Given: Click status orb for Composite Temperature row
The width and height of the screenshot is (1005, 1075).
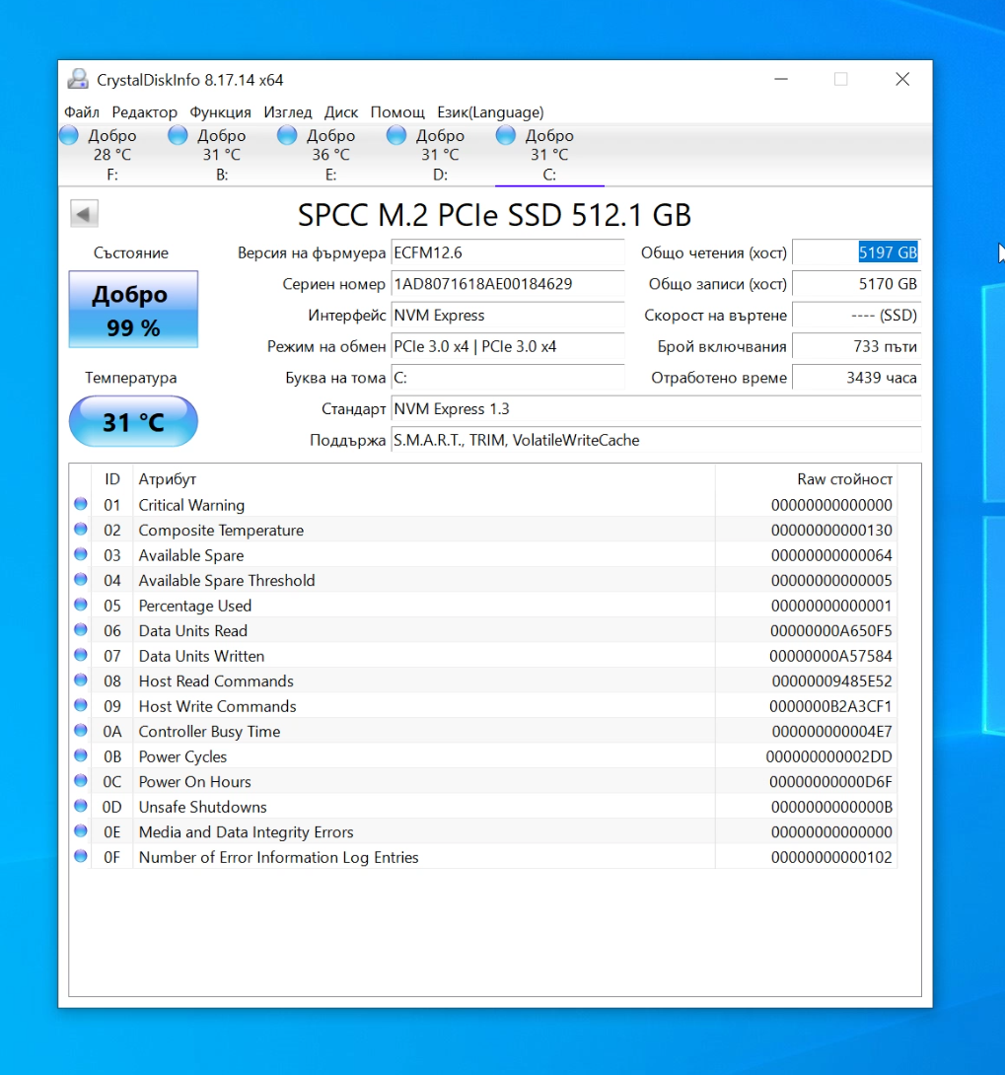Looking at the screenshot, I should (x=81, y=530).
